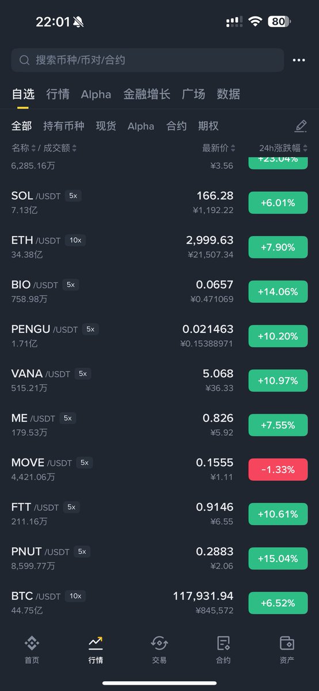Open the ETH/USDT row

159,247
